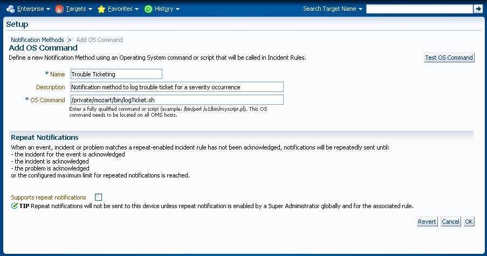The height and width of the screenshot is (256, 487).
Task: Click the Test OS Command button
Action: tap(449, 58)
